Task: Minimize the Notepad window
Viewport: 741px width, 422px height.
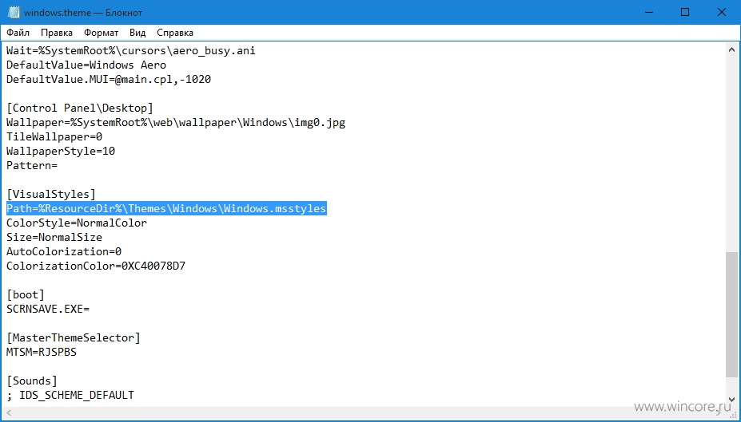Action: click(649, 12)
